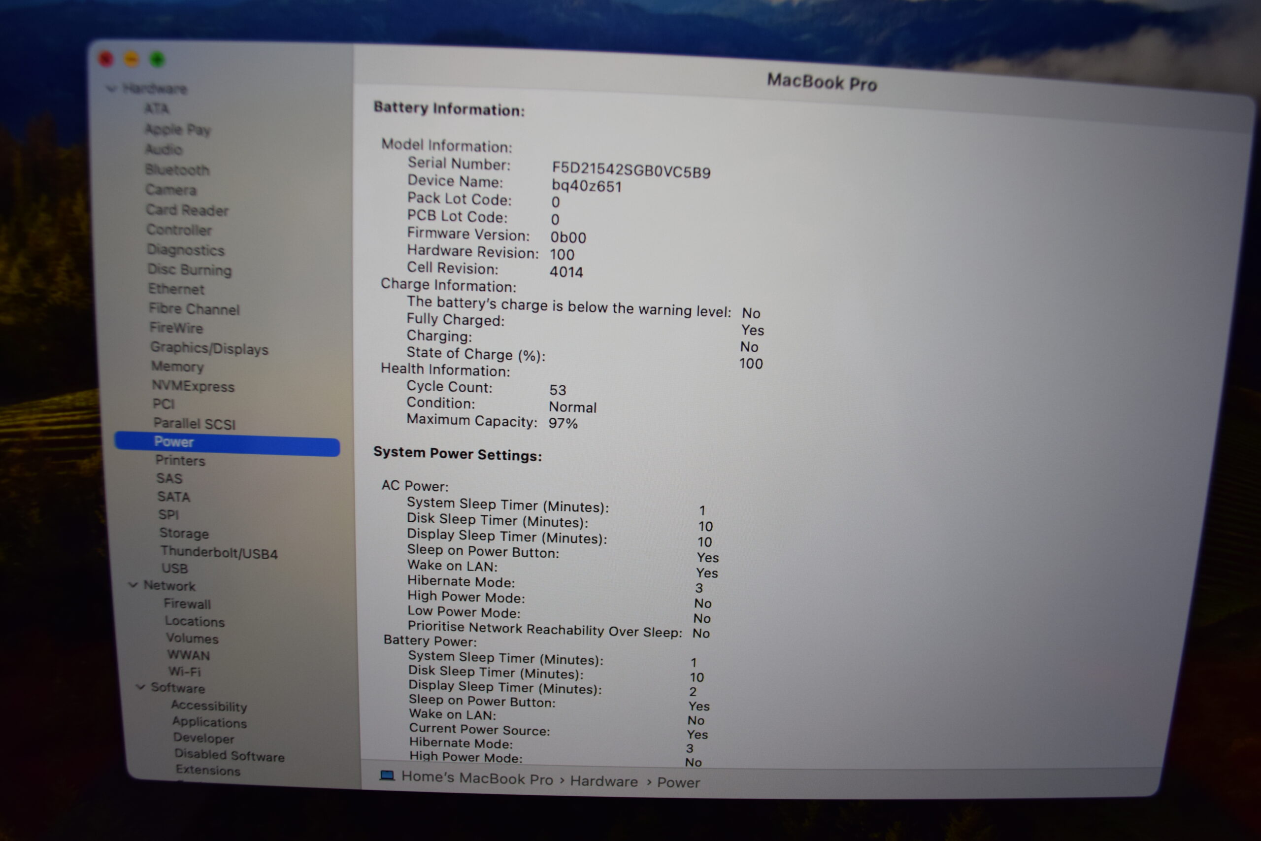The width and height of the screenshot is (1261, 841).
Task: Select WWAN under Network
Action: [189, 655]
